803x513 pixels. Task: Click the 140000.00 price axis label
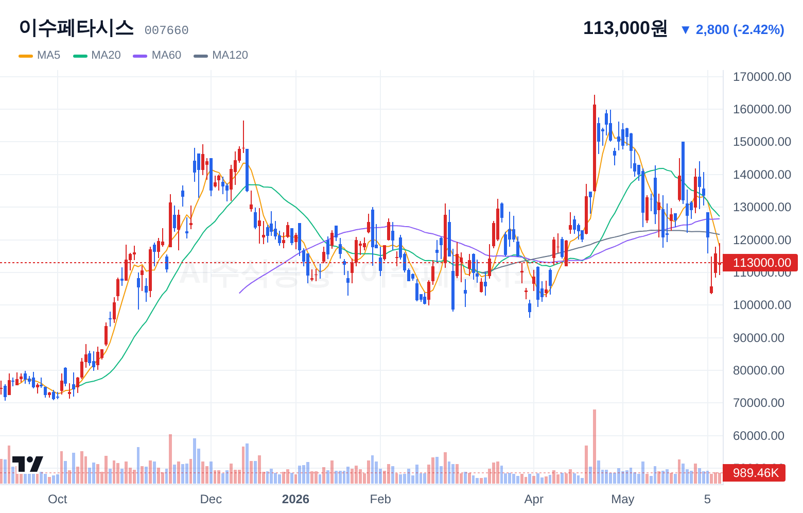(762, 175)
